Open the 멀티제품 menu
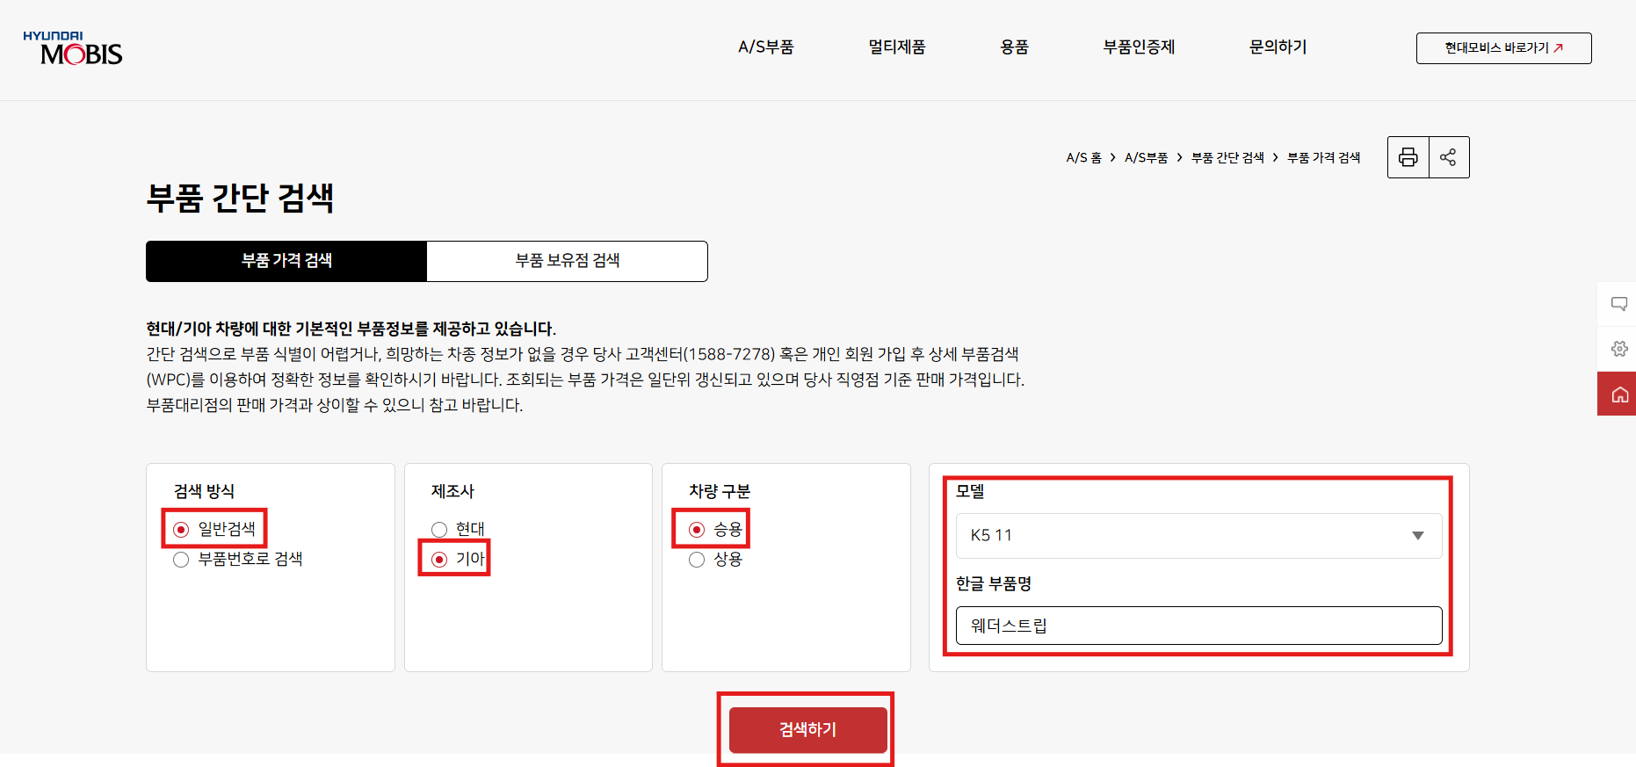 (897, 47)
